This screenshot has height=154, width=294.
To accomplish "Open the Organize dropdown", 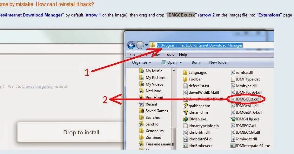I will tap(142, 62).
